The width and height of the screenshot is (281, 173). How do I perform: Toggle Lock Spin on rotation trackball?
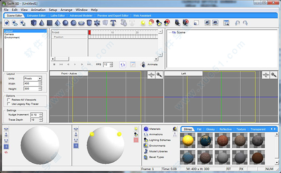pyautogui.click(x=6, y=140)
